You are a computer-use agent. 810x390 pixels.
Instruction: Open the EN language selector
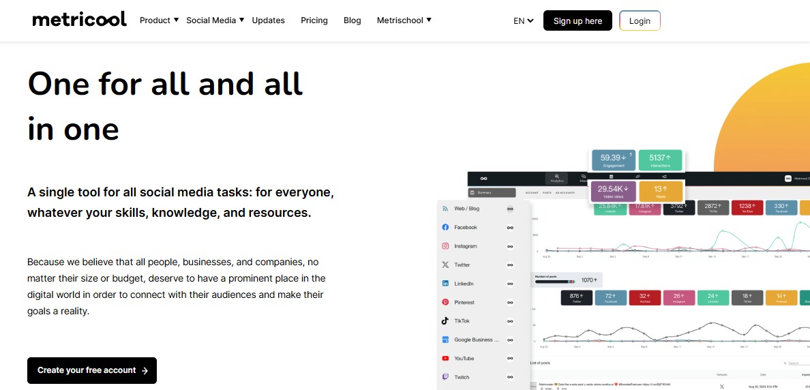523,21
